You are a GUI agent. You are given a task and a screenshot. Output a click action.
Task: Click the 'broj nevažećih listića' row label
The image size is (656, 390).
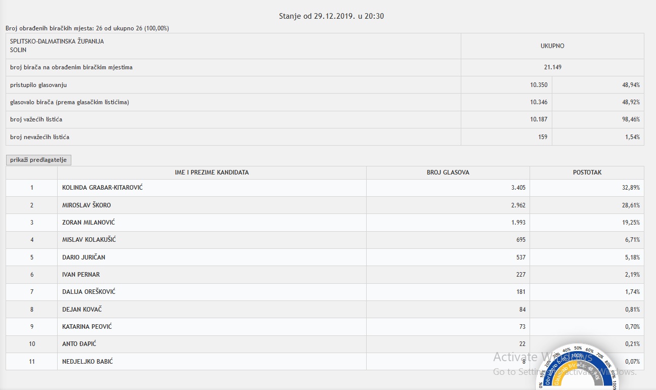39,137
